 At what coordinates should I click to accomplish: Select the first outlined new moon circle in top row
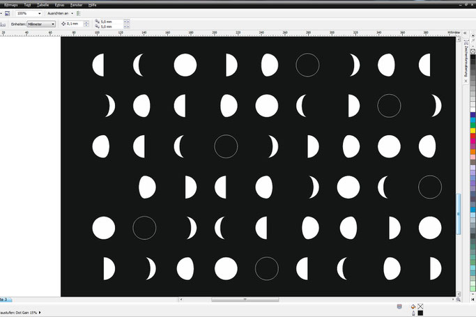pyautogui.click(x=307, y=65)
